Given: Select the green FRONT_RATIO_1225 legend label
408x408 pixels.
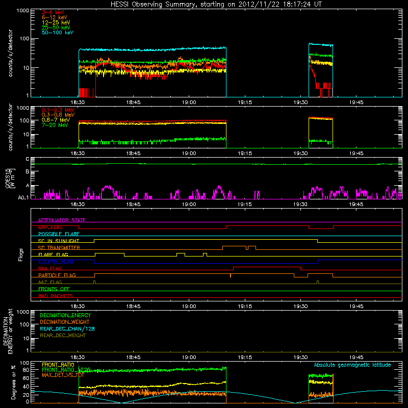Looking at the screenshot, I should tap(66, 370).
